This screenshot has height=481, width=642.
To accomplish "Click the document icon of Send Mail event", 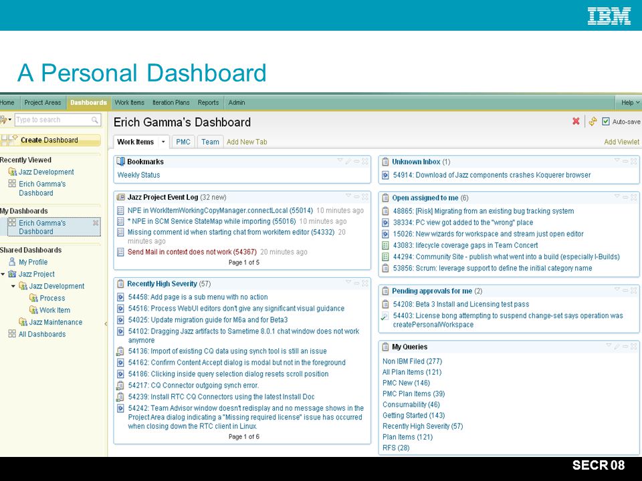I will (x=120, y=252).
